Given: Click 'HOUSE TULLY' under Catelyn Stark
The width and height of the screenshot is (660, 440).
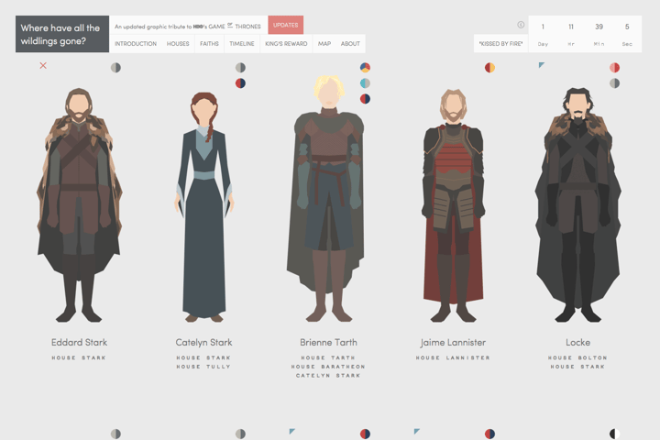Looking at the screenshot, I should pyautogui.click(x=203, y=367).
